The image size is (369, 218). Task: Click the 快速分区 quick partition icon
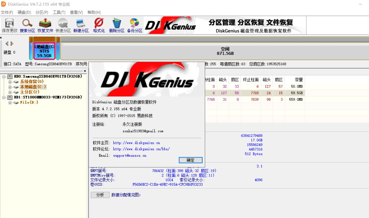[63, 23]
